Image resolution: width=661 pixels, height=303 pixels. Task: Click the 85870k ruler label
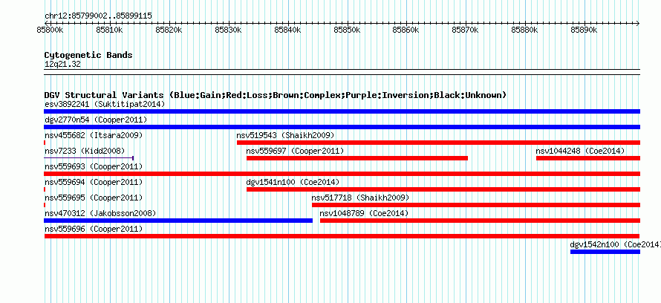tap(466, 30)
